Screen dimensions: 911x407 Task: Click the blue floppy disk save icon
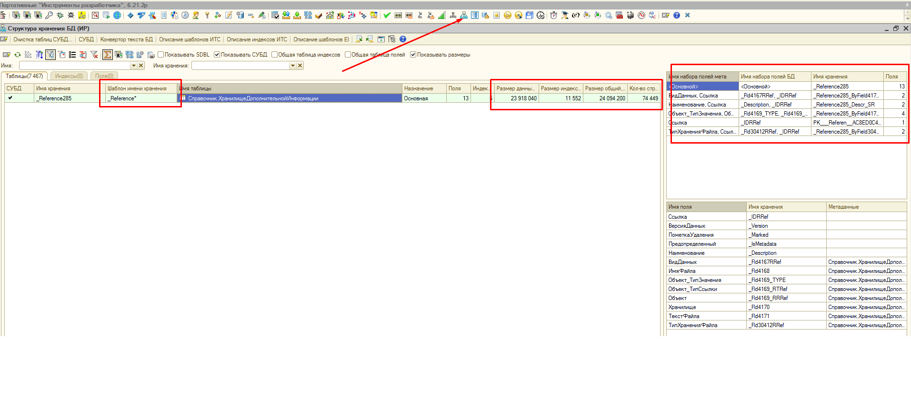530,15
